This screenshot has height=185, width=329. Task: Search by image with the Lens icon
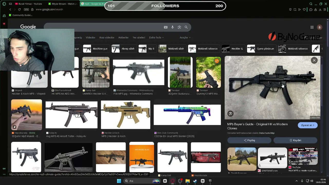pos(179,27)
